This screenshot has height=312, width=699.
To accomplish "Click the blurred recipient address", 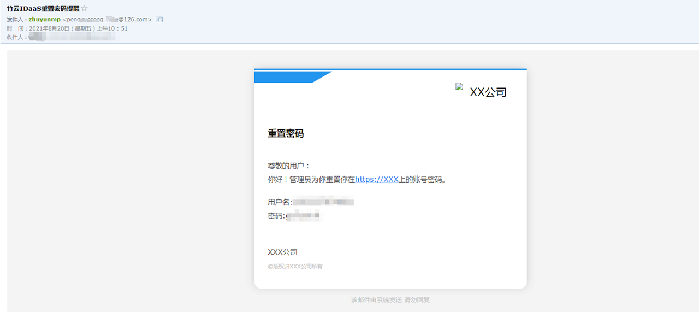I will tap(72, 37).
